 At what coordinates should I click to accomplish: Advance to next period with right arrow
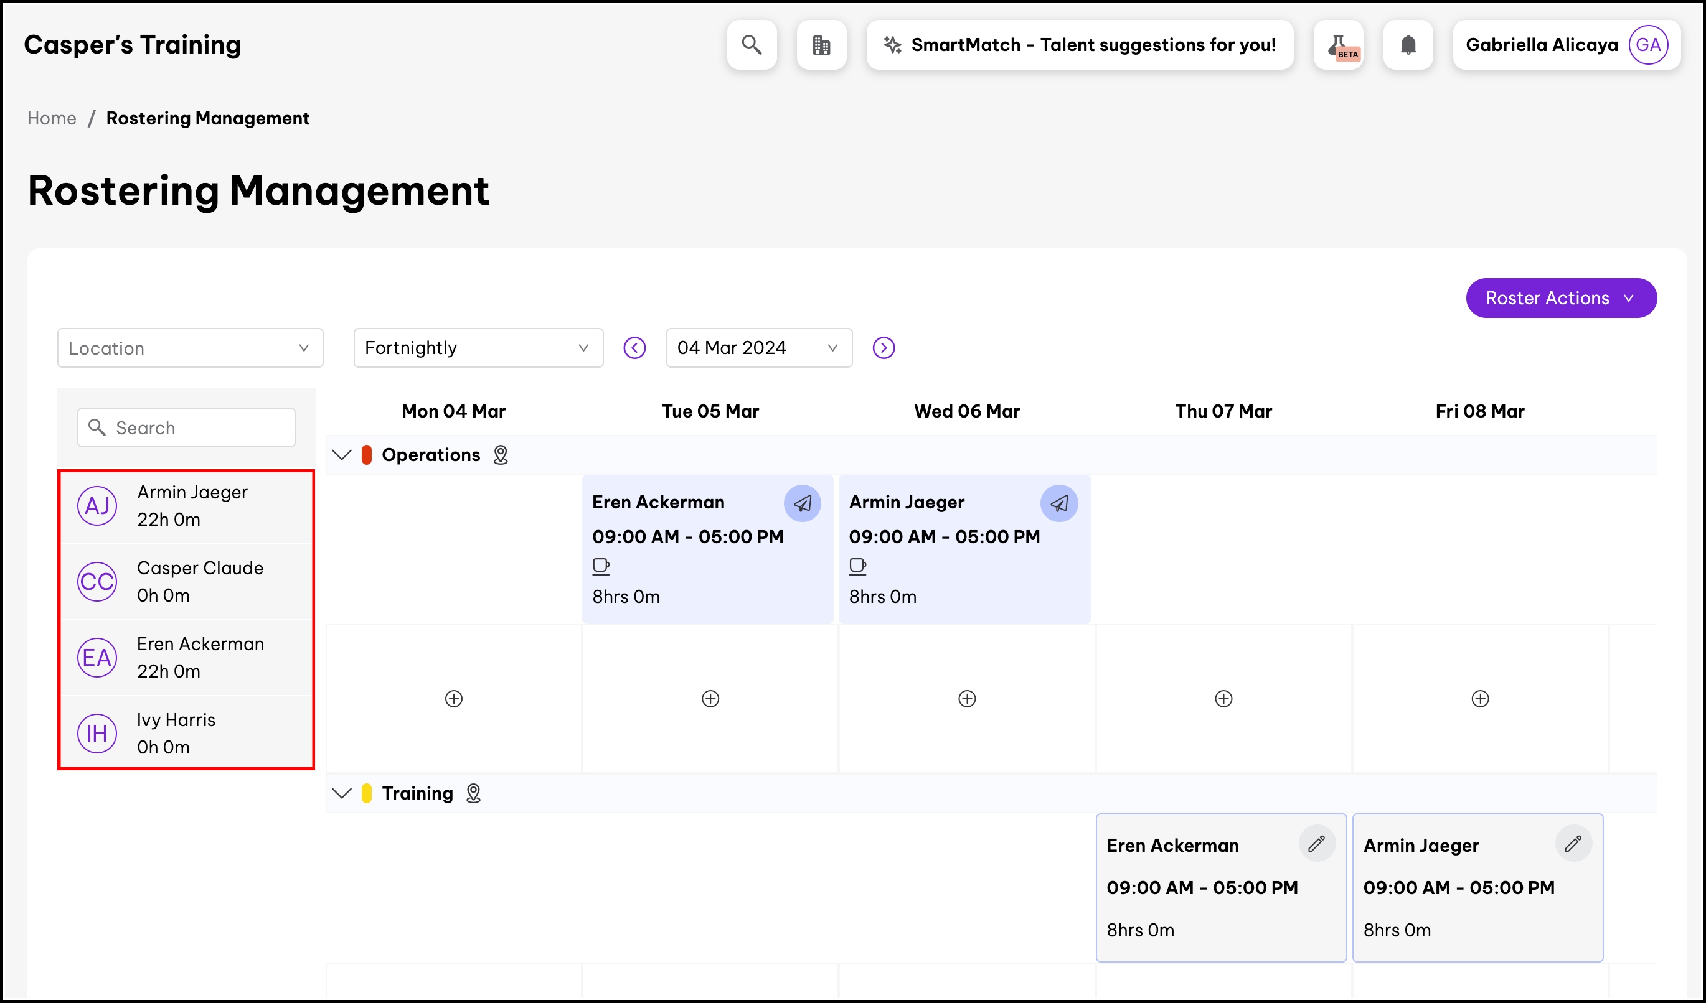(884, 348)
